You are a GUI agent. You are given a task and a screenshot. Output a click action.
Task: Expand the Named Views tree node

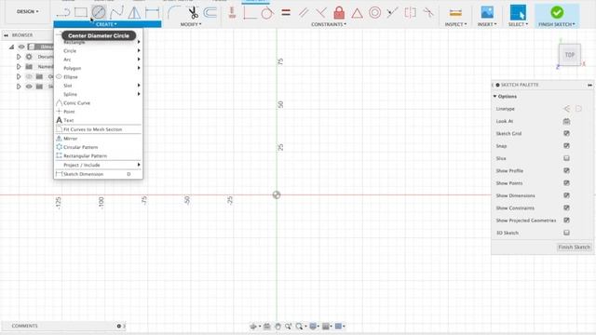click(19, 66)
